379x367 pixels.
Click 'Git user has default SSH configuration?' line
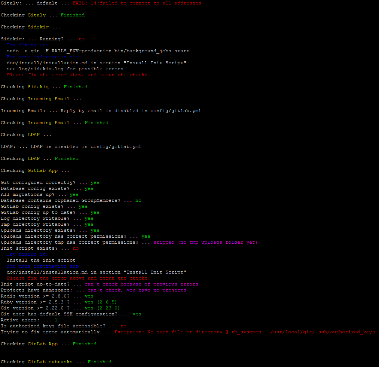pos(71,314)
